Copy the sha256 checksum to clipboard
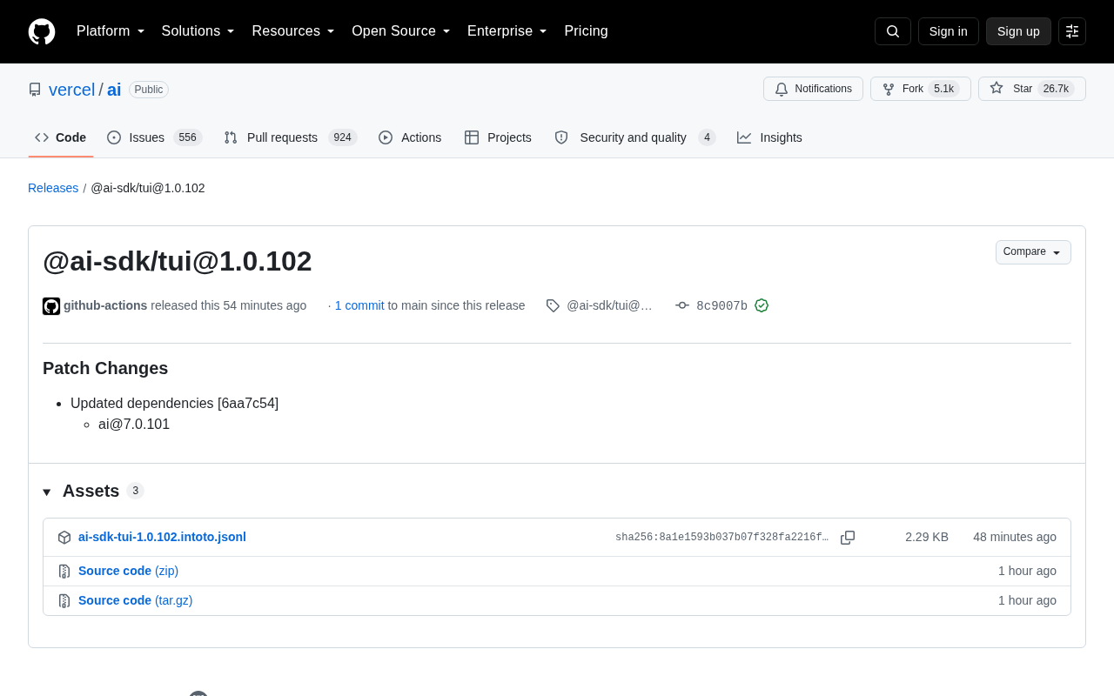 848,538
